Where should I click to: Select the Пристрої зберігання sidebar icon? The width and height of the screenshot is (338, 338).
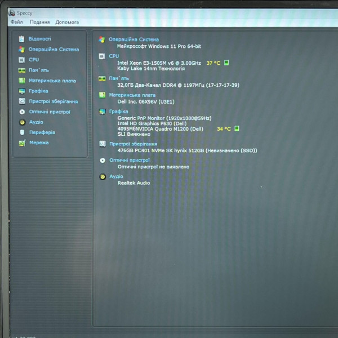(22, 101)
